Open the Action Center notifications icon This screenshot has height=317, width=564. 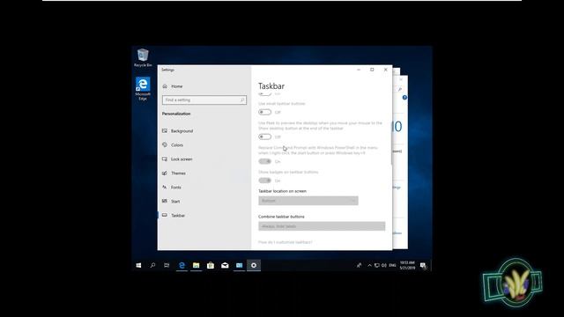coord(423,265)
